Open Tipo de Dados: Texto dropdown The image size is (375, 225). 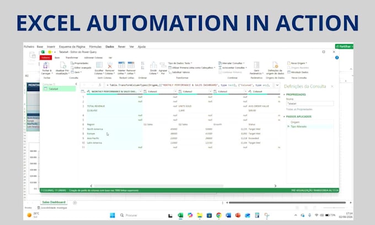pos(180,63)
